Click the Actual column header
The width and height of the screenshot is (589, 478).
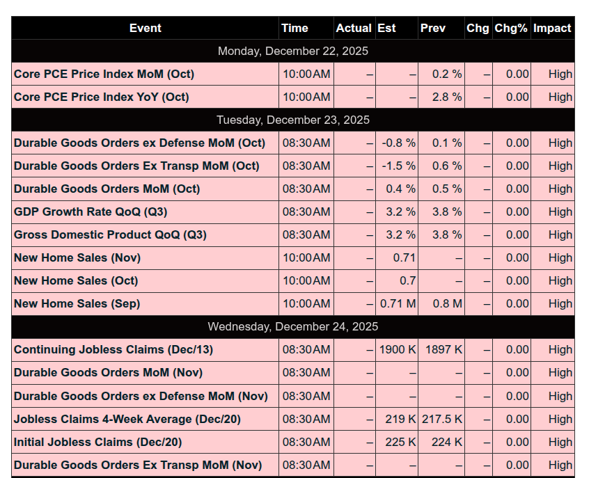click(354, 29)
